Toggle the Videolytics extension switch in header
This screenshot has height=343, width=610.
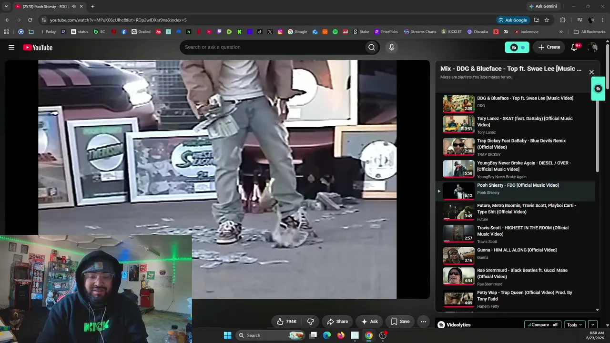click(x=517, y=47)
